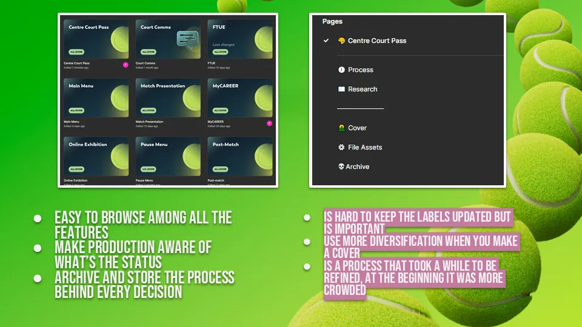Click 'Edited 2 minutes ago' under Centre Court Pass
Viewport: 582px width, 327px height.
pos(76,68)
